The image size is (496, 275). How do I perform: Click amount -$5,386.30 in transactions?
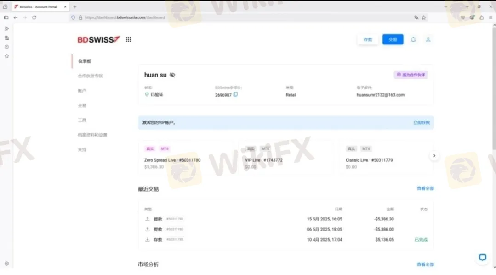(x=384, y=219)
